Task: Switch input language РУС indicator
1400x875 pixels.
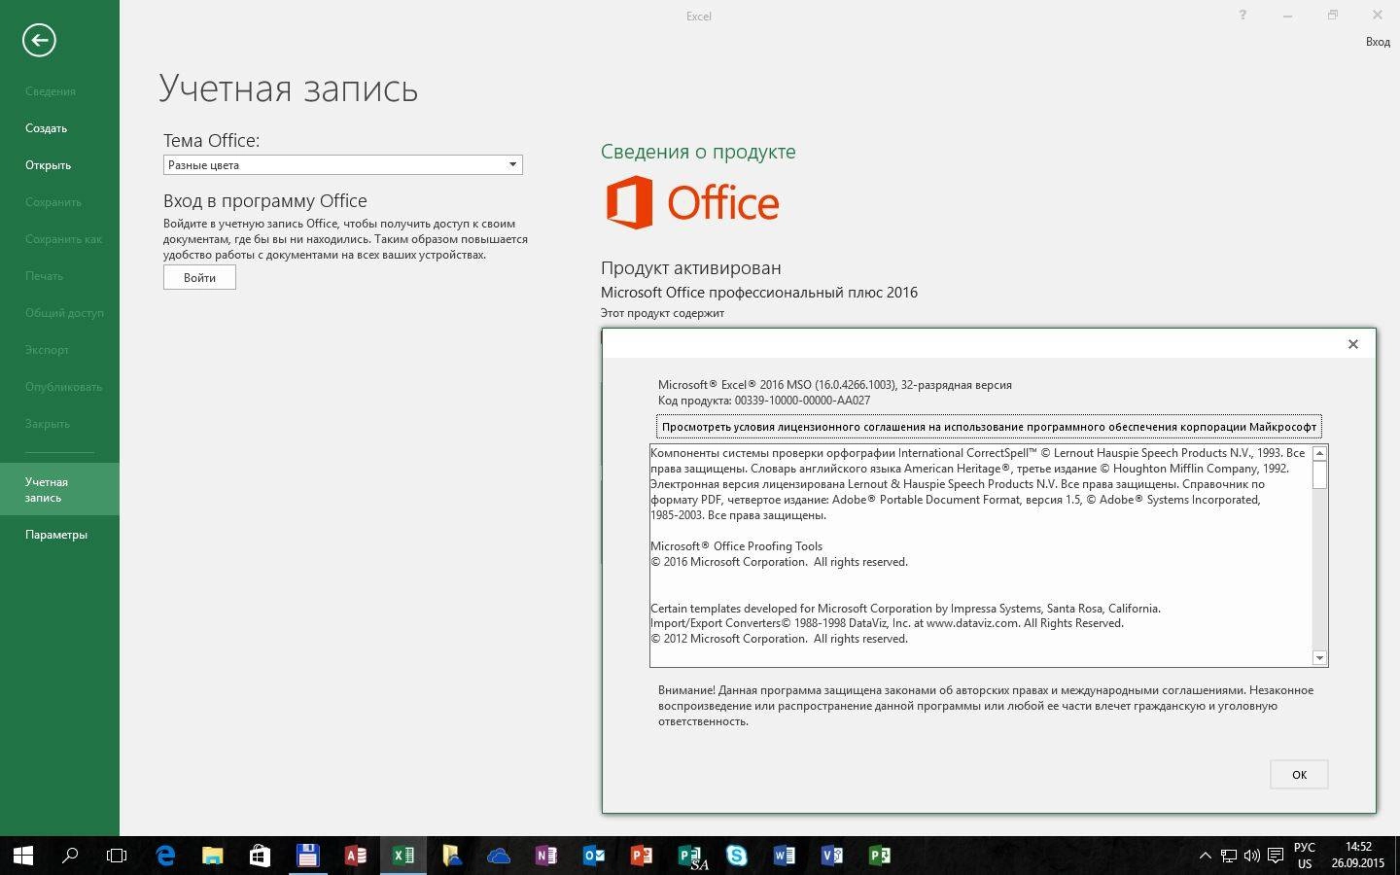Action: [1305, 856]
